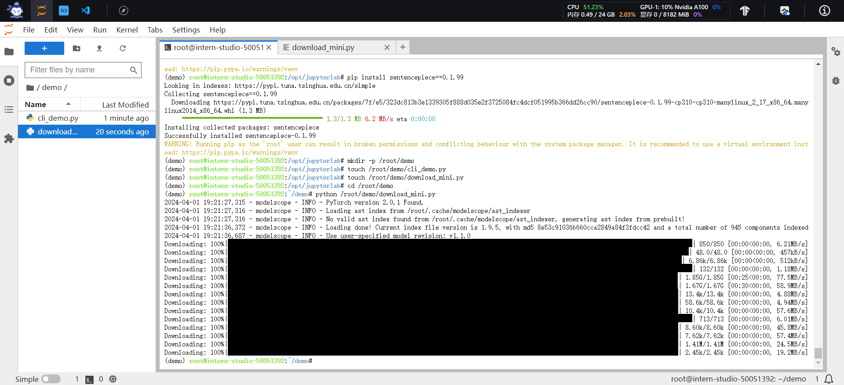Viewport: 844px width, 385px height.
Task: Close the root@intern-studio terminal tab
Action: click(x=269, y=47)
